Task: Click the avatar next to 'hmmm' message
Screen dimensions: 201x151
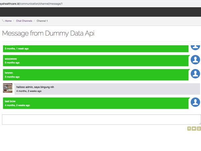Action: pyautogui.click(x=195, y=74)
